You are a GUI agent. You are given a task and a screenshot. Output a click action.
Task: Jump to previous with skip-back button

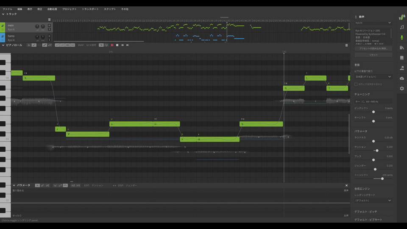coord(122,45)
